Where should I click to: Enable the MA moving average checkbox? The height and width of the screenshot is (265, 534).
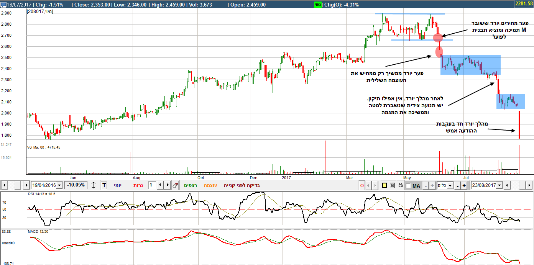click(x=408, y=186)
